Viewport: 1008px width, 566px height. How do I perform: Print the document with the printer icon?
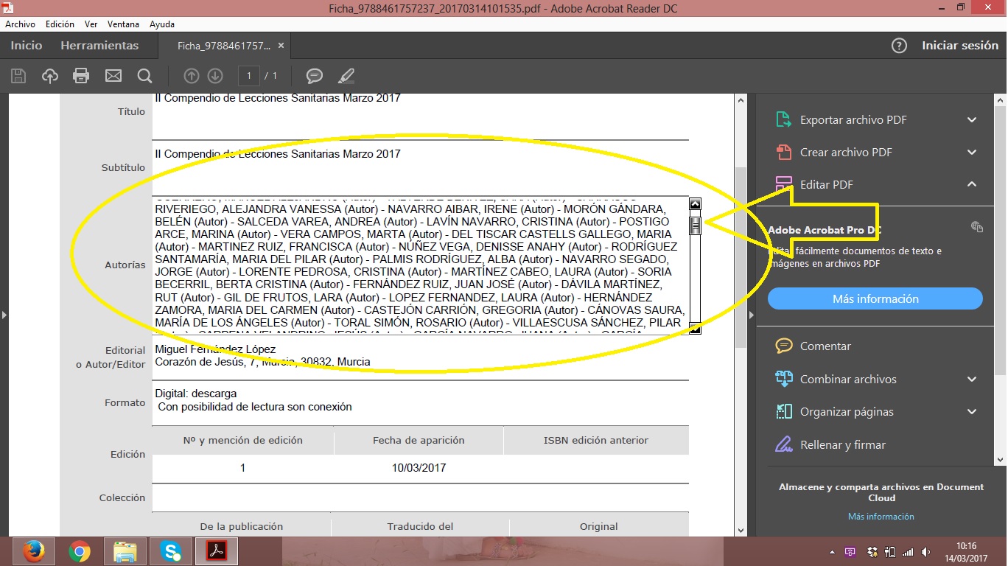click(81, 76)
